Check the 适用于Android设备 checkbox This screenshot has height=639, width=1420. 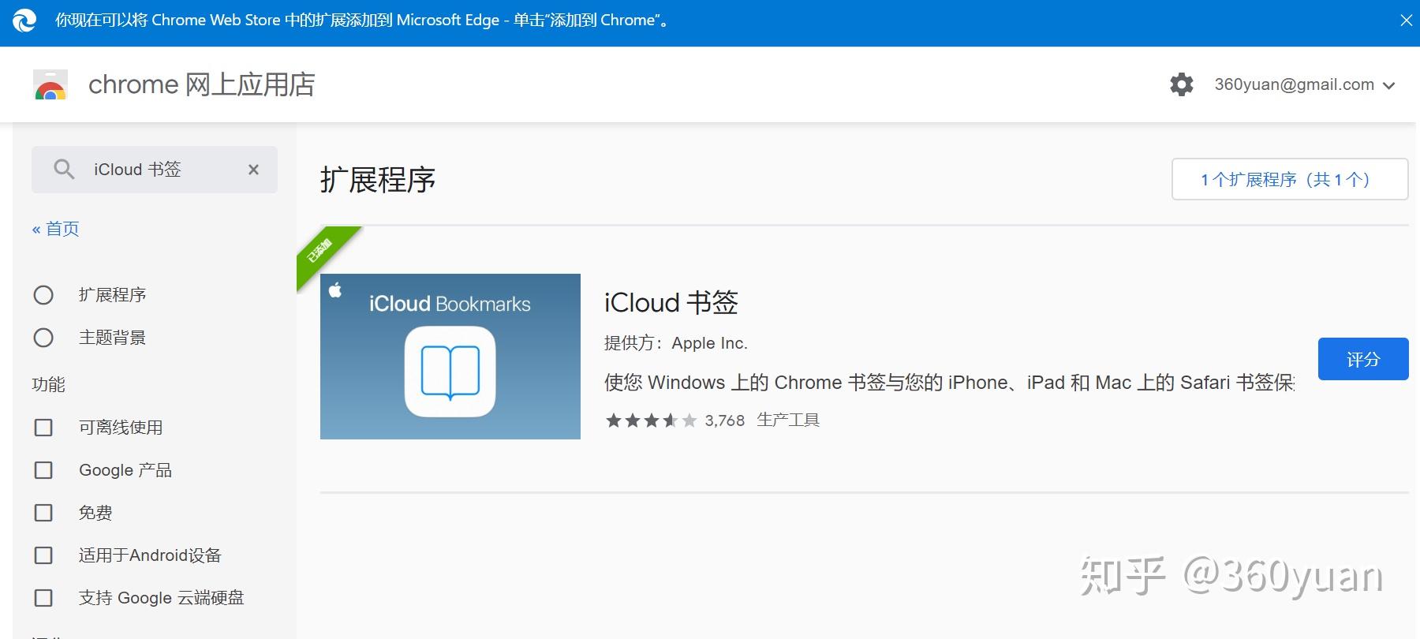[43, 555]
